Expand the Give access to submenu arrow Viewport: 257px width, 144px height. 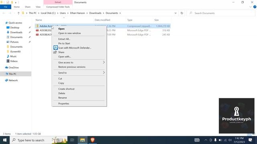(104, 62)
